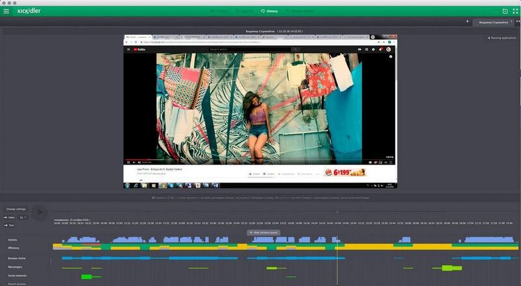
Task: Click the fullscreen icon in the green header
Action: tap(515, 11)
